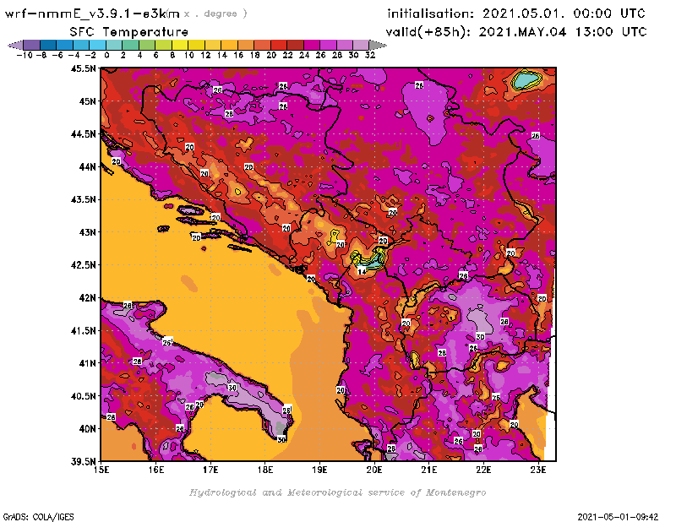This screenshot has width=676, height=522.
Task: Pick the legend swatch between 14 and 16
Action: tap(229, 45)
